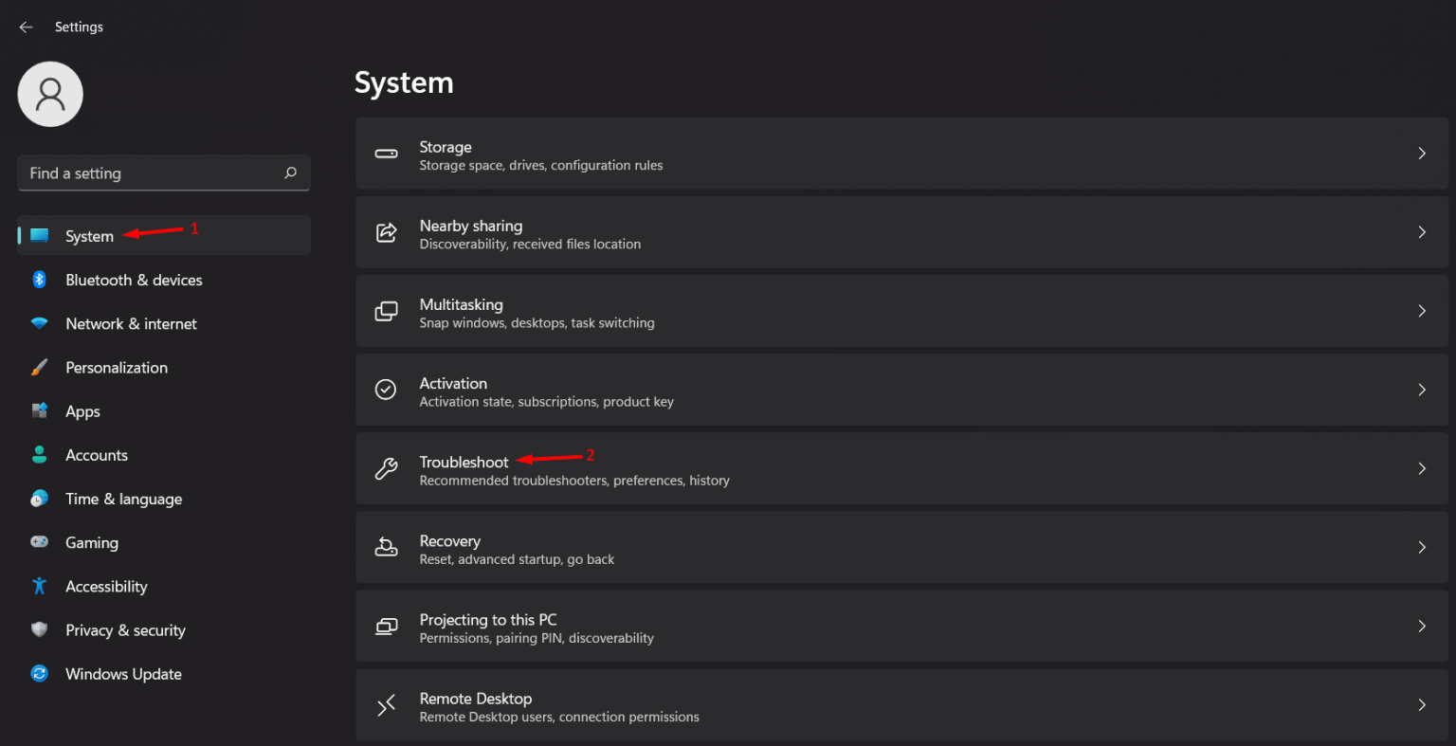Viewport: 1456px width, 746px height.
Task: Select Apps in the sidebar
Action: pos(82,410)
